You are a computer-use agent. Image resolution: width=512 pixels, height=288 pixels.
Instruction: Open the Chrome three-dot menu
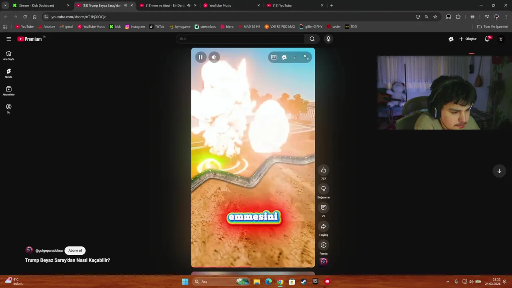pos(506,17)
